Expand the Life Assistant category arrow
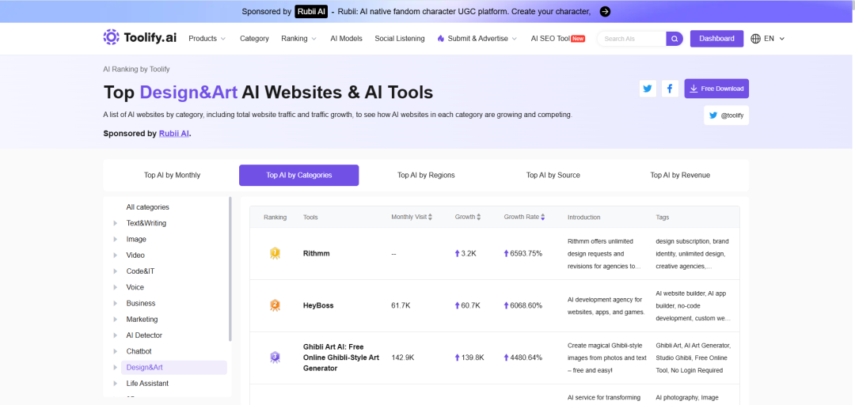Image resolution: width=855 pixels, height=405 pixels. pos(115,383)
